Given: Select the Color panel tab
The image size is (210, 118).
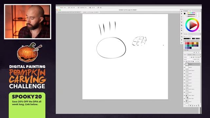Looking at the screenshot, I should tap(190, 11).
